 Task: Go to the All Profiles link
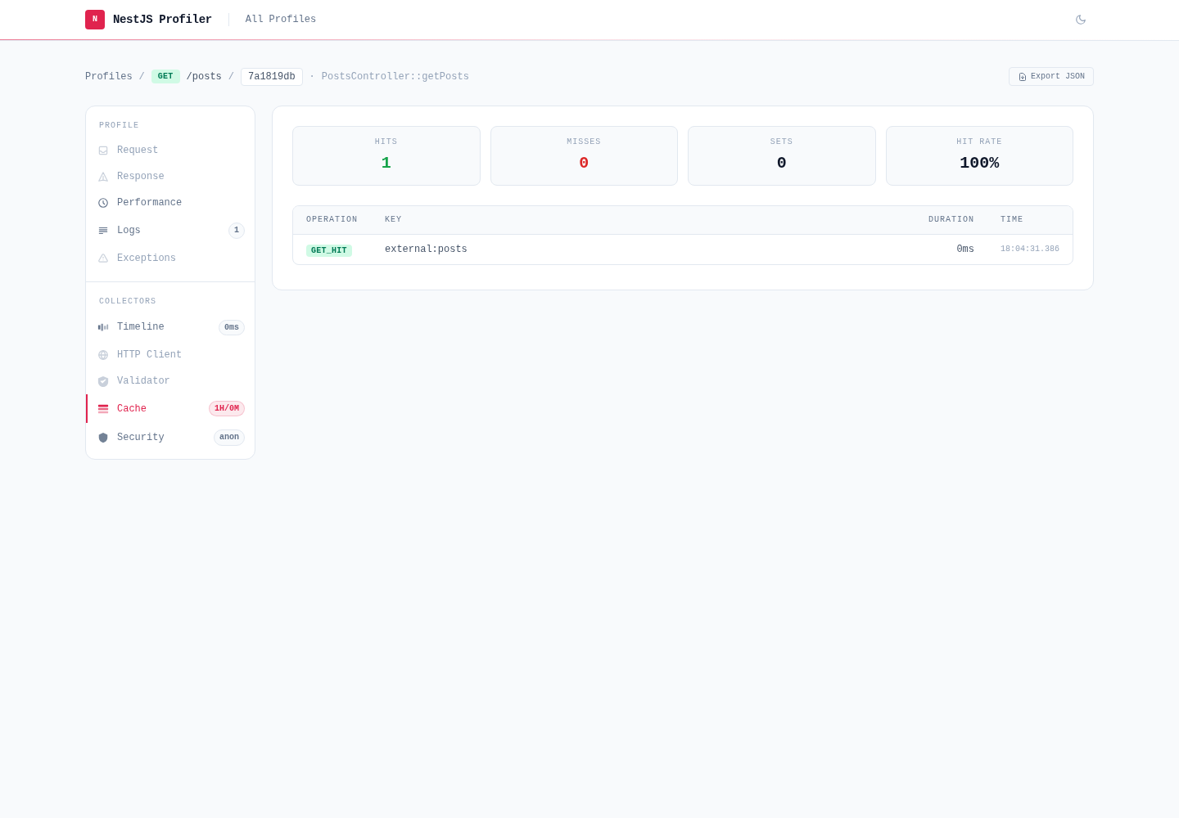tap(281, 20)
